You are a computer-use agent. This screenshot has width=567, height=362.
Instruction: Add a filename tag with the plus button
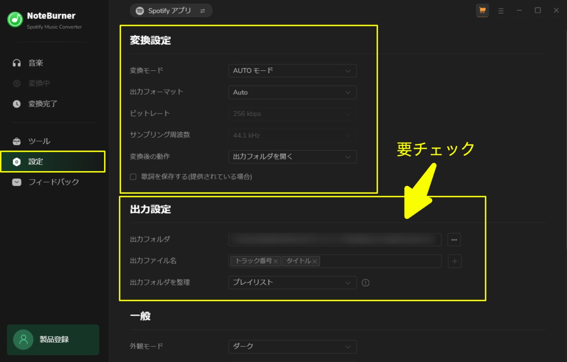tap(454, 261)
